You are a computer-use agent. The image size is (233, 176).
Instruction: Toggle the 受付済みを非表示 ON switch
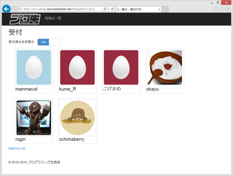[x=49, y=42]
